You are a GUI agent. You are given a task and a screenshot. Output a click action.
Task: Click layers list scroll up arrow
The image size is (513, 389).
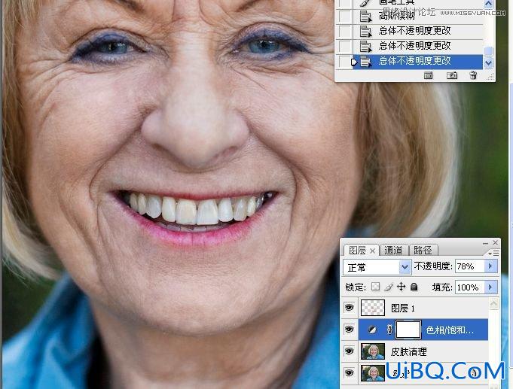tap(493, 304)
